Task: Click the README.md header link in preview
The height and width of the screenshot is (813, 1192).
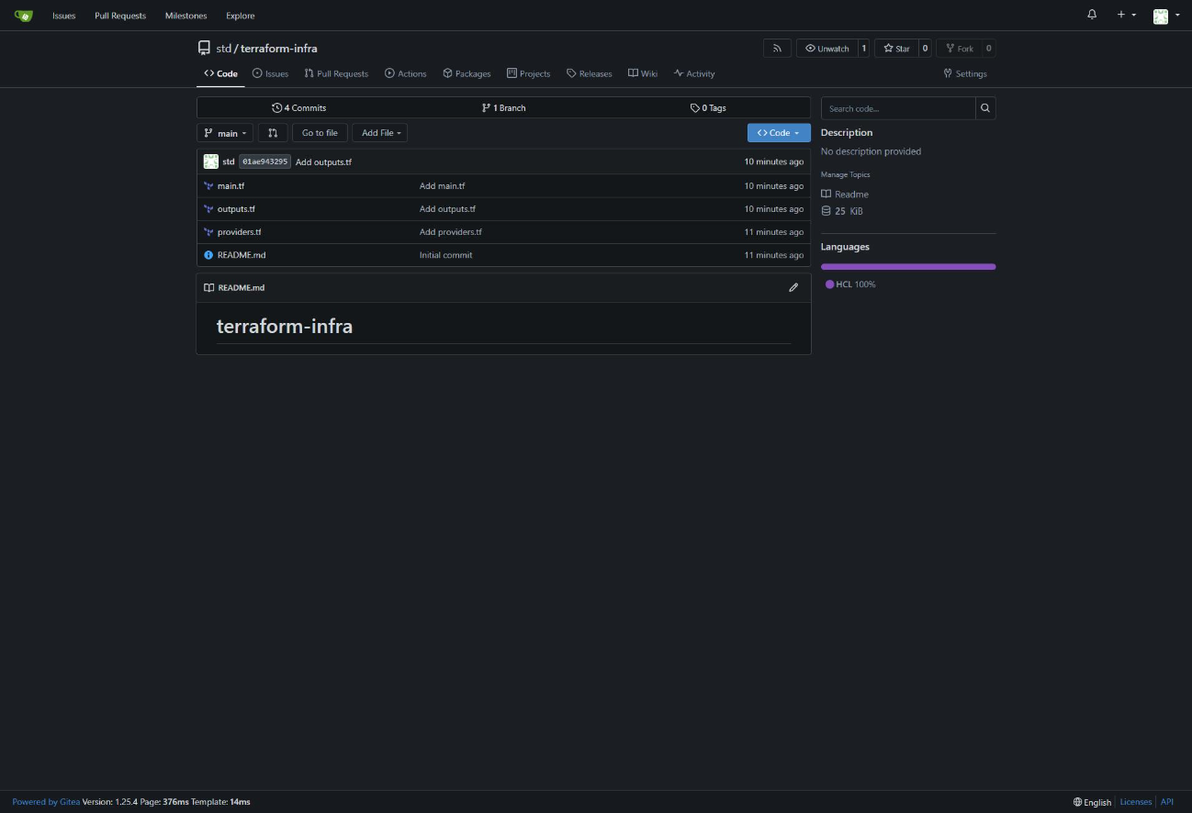Action: click(242, 288)
